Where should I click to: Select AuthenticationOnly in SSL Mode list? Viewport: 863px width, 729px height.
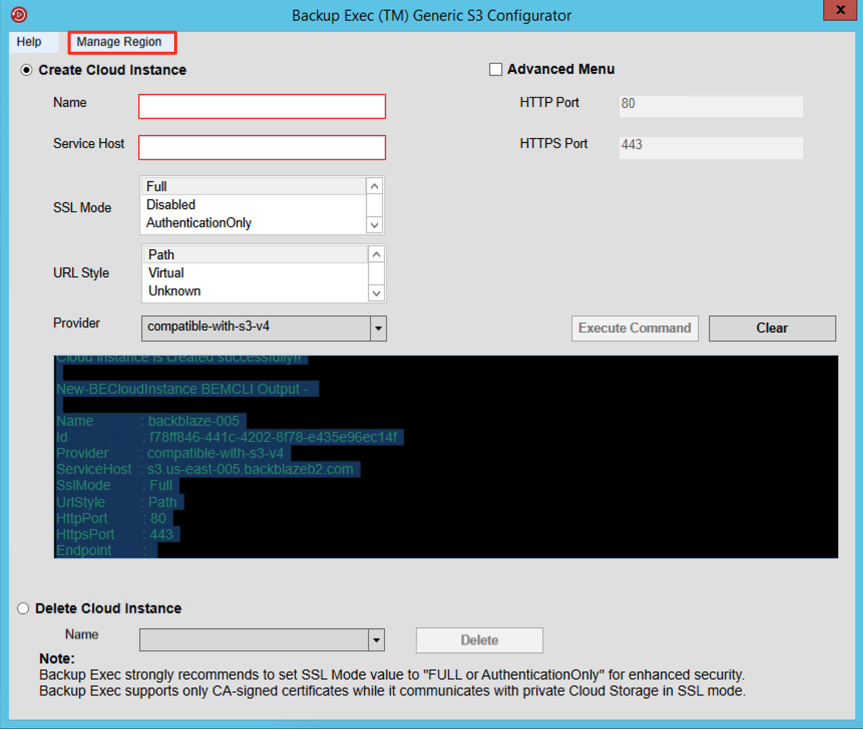[253, 223]
